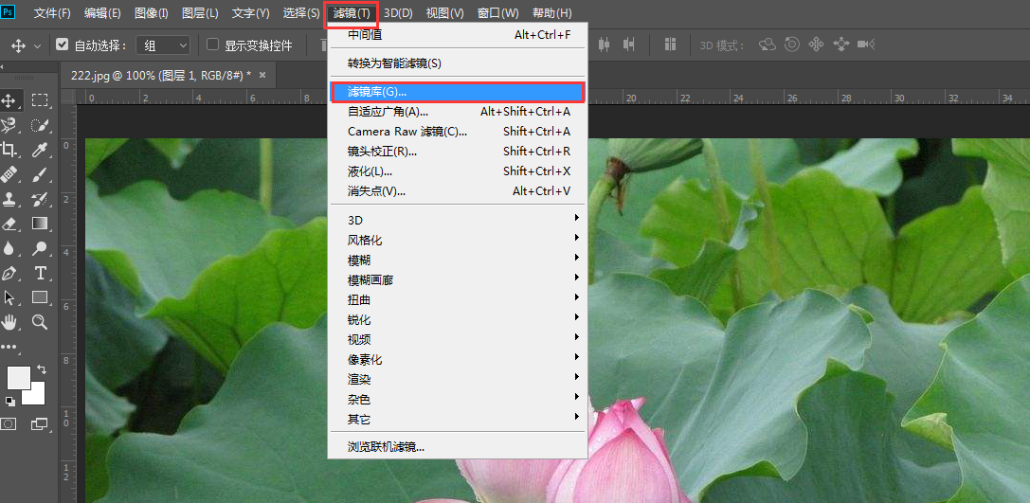Select the Horizontal Type tool
Screen dimensions: 1030x503
40,273
